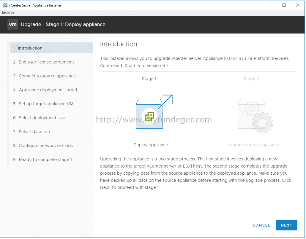This screenshot has height=239, width=306.
Task: Open step 4 Appliance deployment target
Action: click(x=45, y=90)
